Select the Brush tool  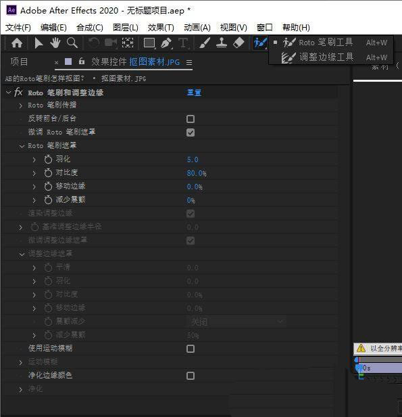coord(205,43)
